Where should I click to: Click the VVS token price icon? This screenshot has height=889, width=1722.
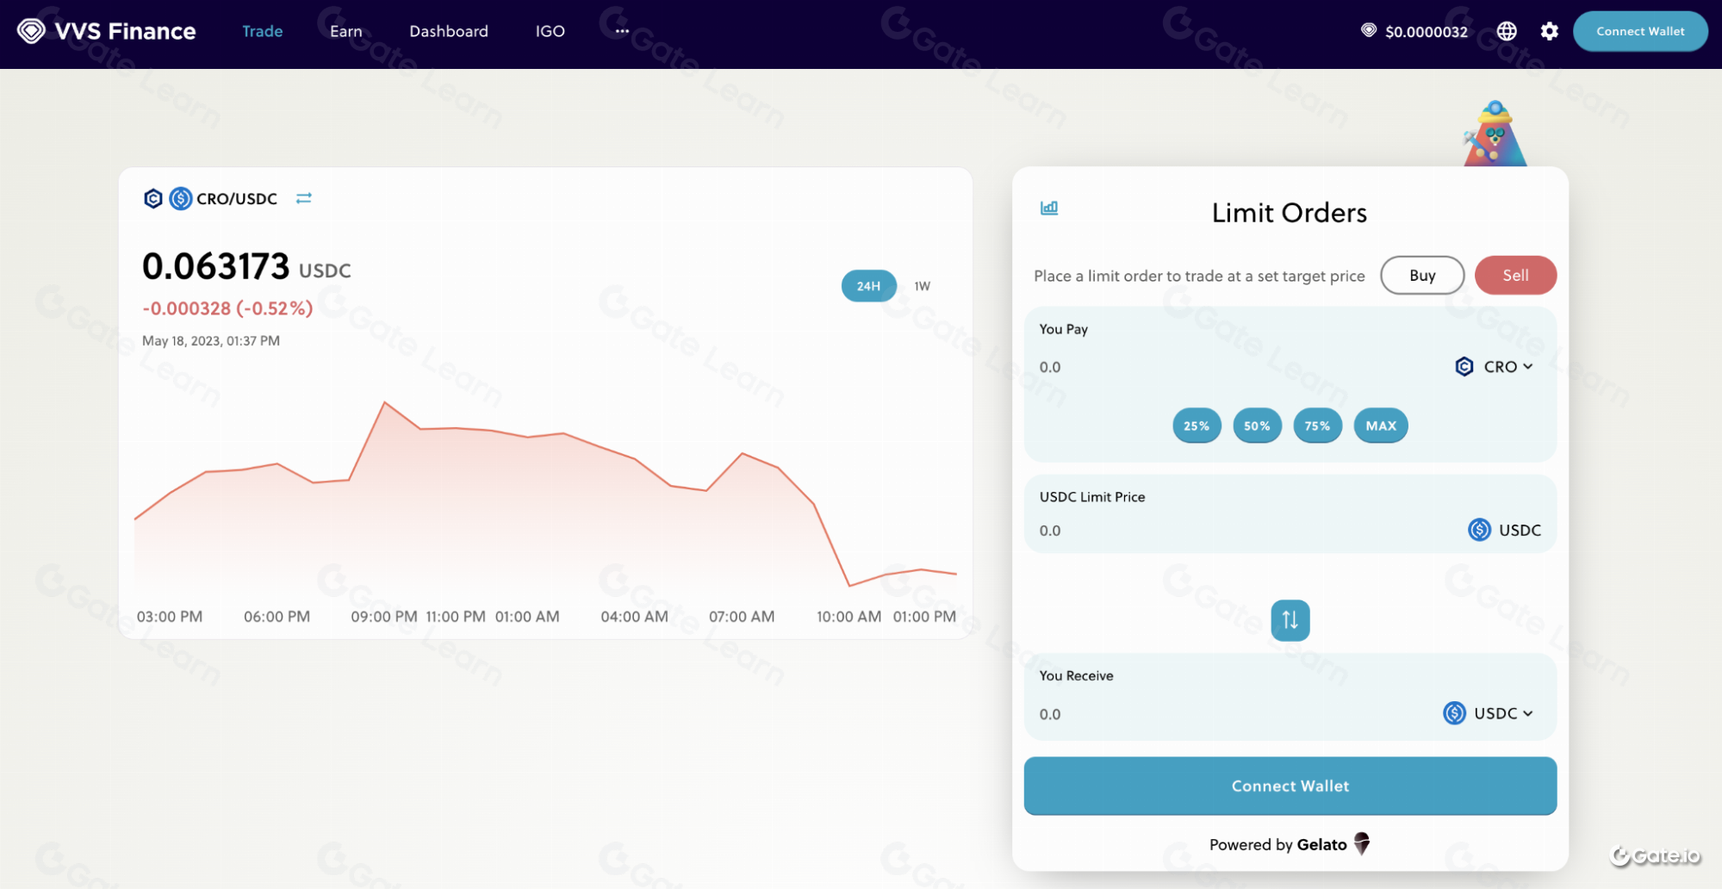1368,31
